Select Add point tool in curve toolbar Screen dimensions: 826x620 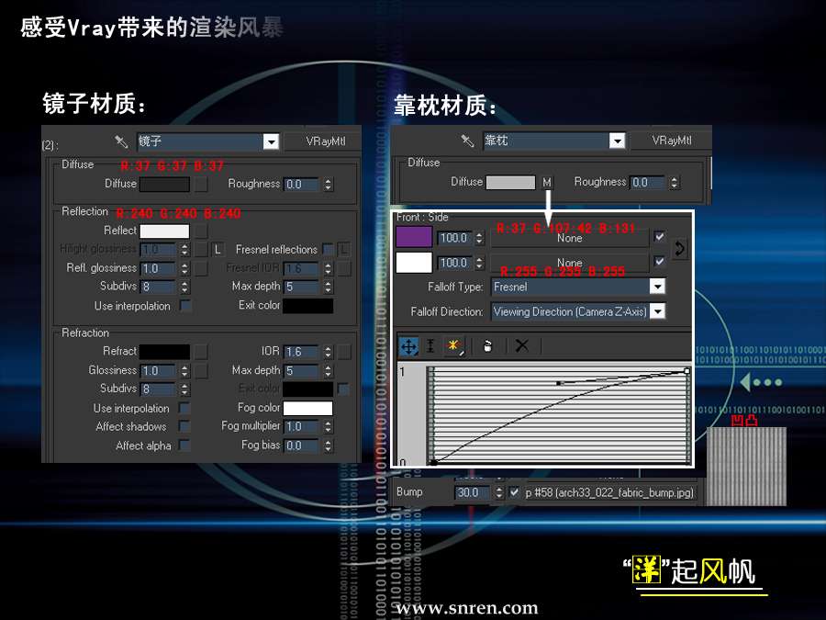[453, 346]
